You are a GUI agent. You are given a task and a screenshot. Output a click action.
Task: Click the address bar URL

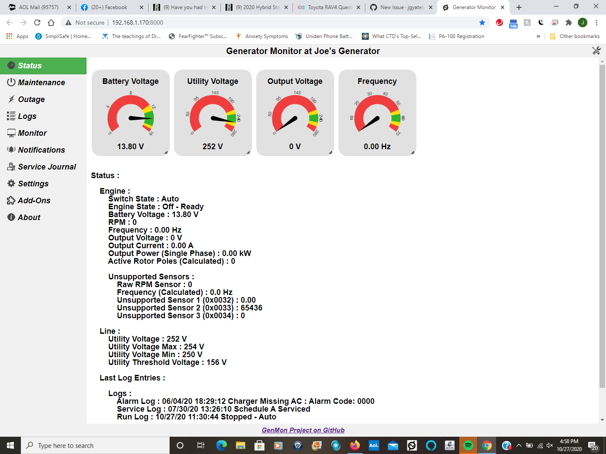[x=138, y=22]
